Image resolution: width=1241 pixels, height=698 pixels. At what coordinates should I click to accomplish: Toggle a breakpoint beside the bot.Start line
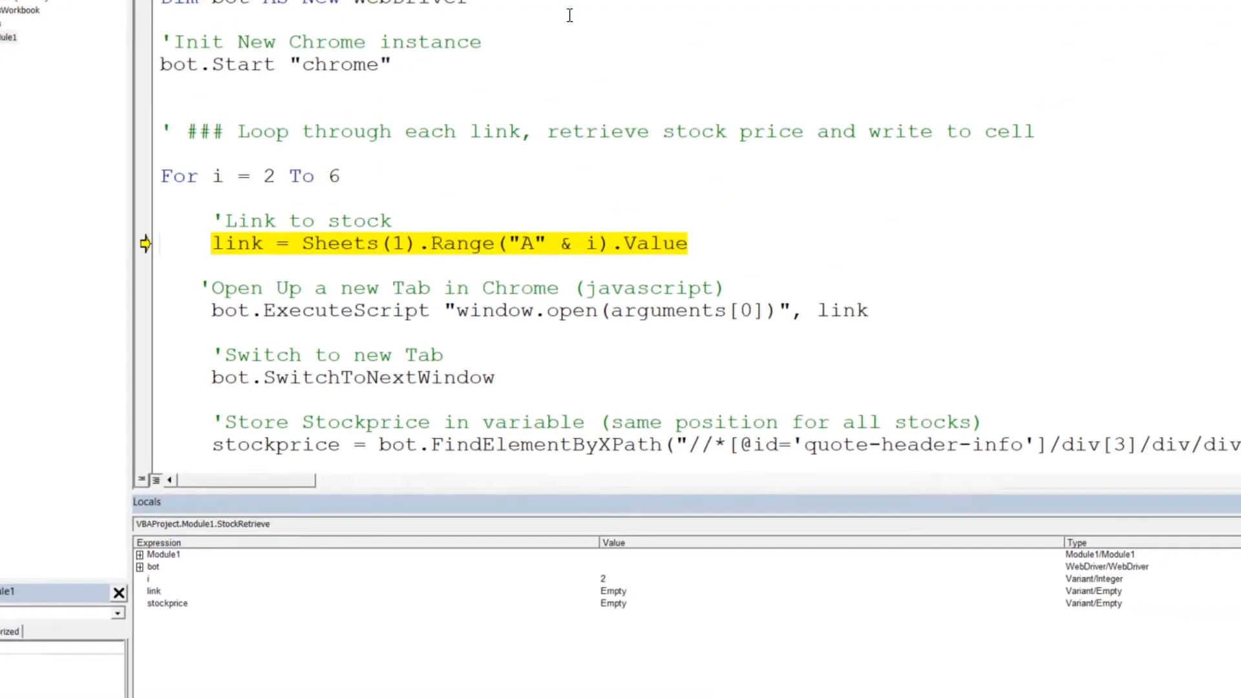143,64
